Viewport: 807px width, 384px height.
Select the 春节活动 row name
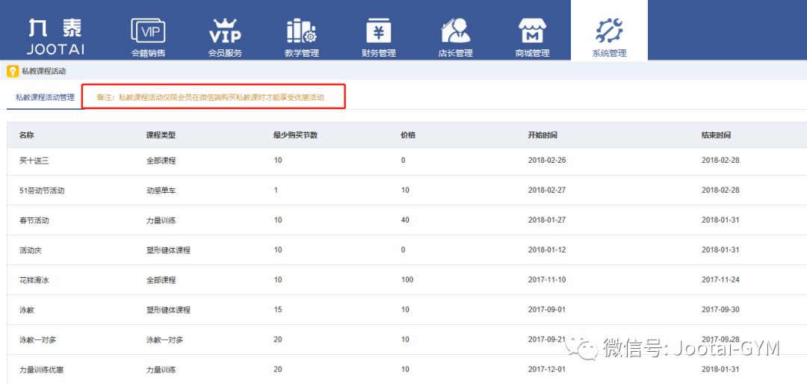[34, 220]
